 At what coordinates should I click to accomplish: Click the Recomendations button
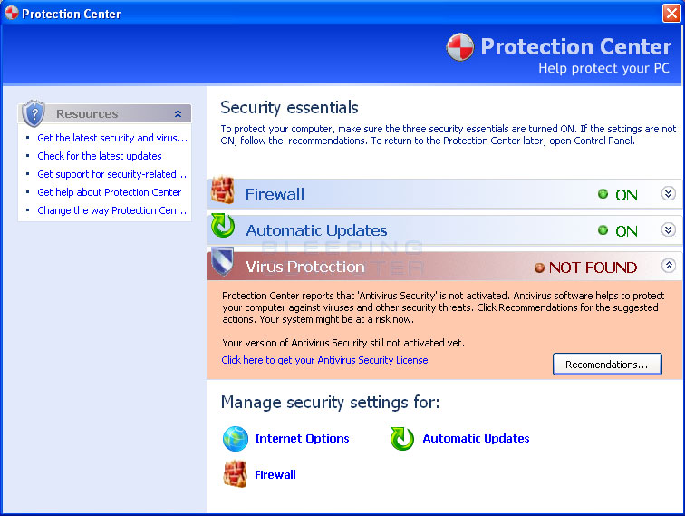point(607,365)
